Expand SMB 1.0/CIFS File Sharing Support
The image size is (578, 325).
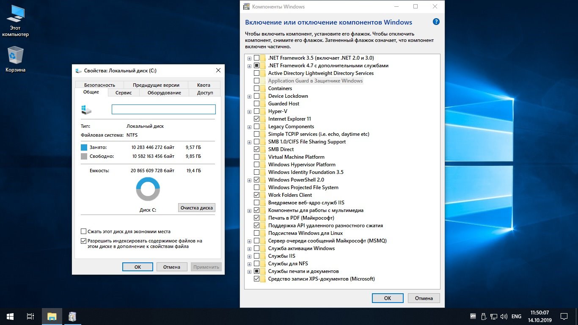pyautogui.click(x=250, y=142)
